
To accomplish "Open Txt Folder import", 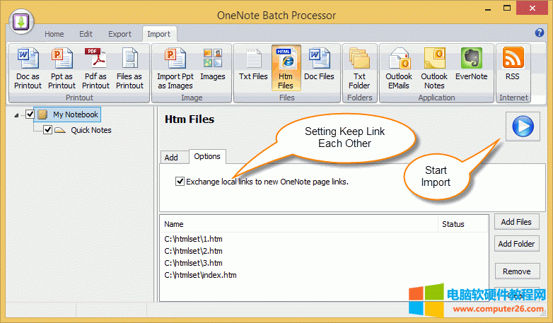I will coord(359,69).
